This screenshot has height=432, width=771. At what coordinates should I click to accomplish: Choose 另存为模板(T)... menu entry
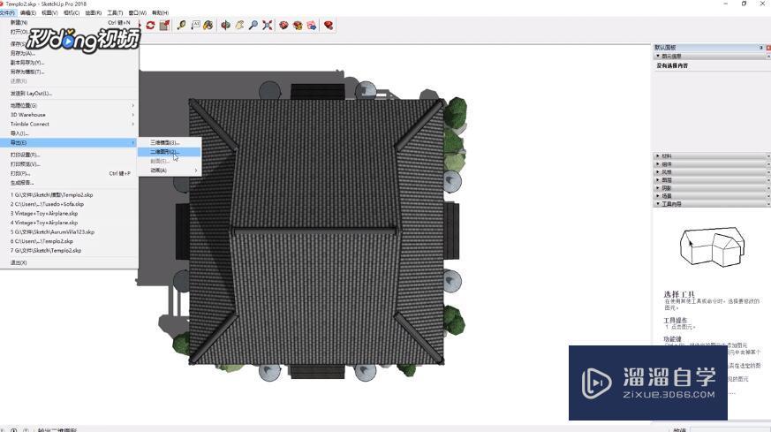coord(70,72)
